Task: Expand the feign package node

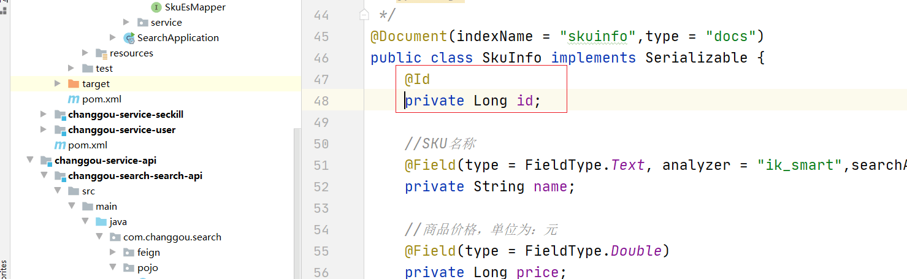Action: pos(113,252)
